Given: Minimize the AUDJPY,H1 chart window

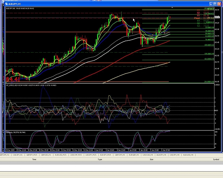Looking at the screenshot, I should pos(211,4).
